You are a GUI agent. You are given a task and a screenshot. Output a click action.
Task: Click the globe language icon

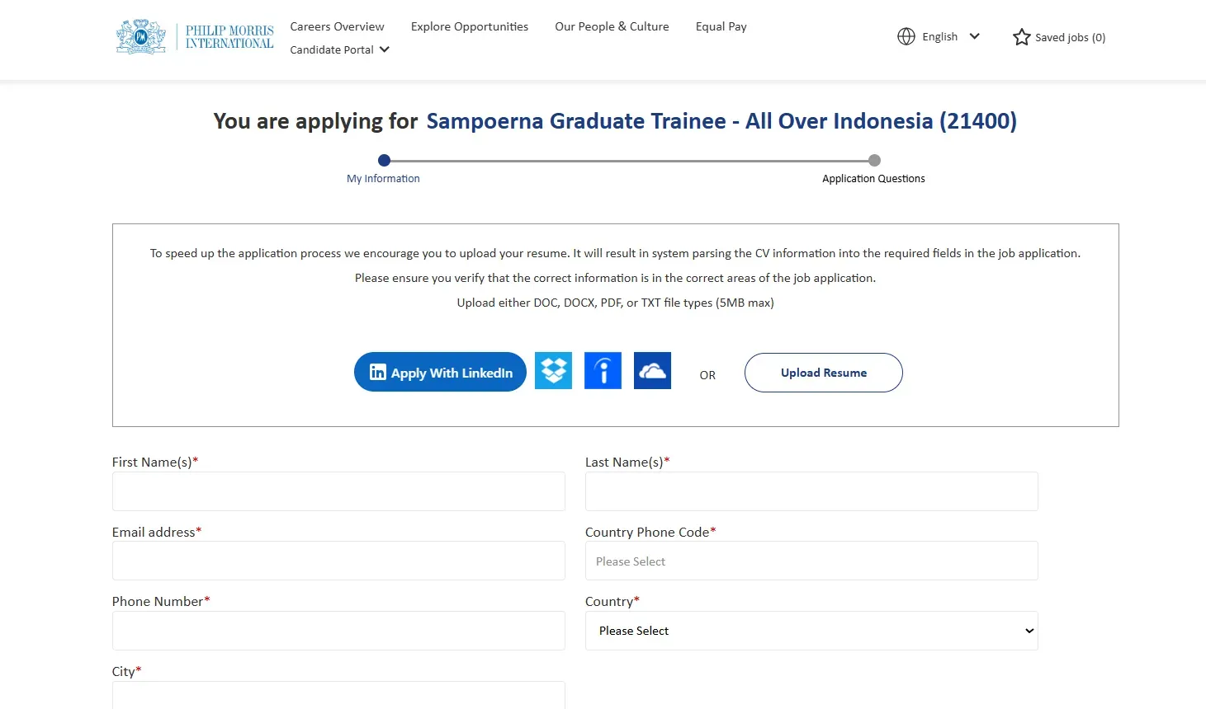click(x=906, y=36)
